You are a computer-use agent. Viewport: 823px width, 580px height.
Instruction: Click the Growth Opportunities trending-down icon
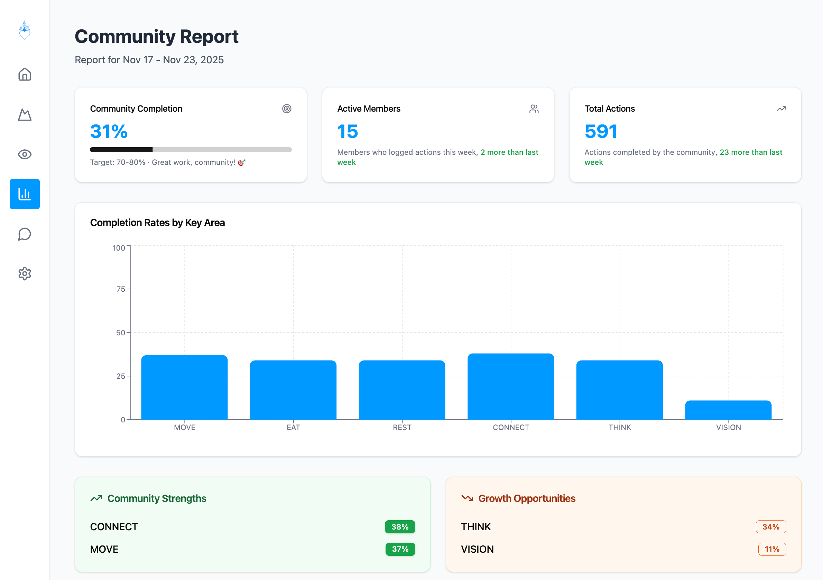click(x=467, y=498)
